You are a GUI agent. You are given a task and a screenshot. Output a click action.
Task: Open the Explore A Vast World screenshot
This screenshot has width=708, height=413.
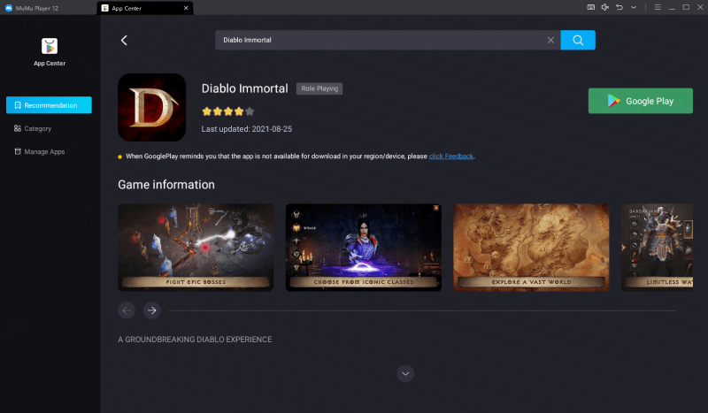(x=531, y=248)
